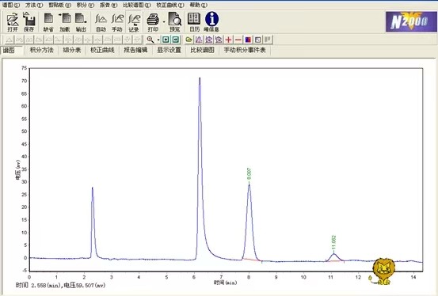Image resolution: width=438 pixels, height=296 pixels.
Task: Show peak information via 峰信息 icon
Action: [x=211, y=22]
